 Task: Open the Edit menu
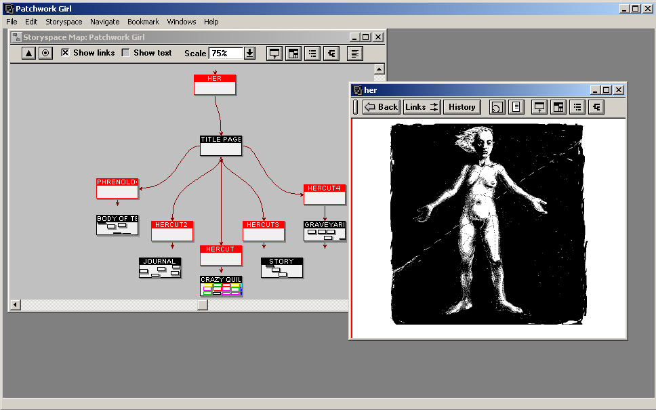tap(31, 22)
